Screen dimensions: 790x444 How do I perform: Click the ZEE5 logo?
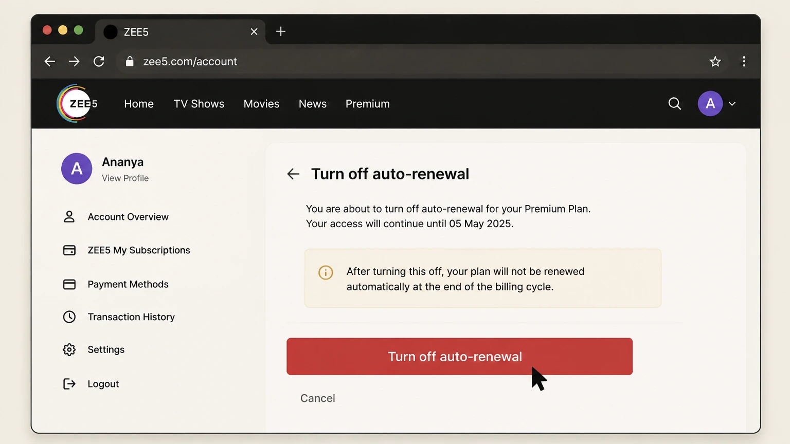click(x=77, y=103)
